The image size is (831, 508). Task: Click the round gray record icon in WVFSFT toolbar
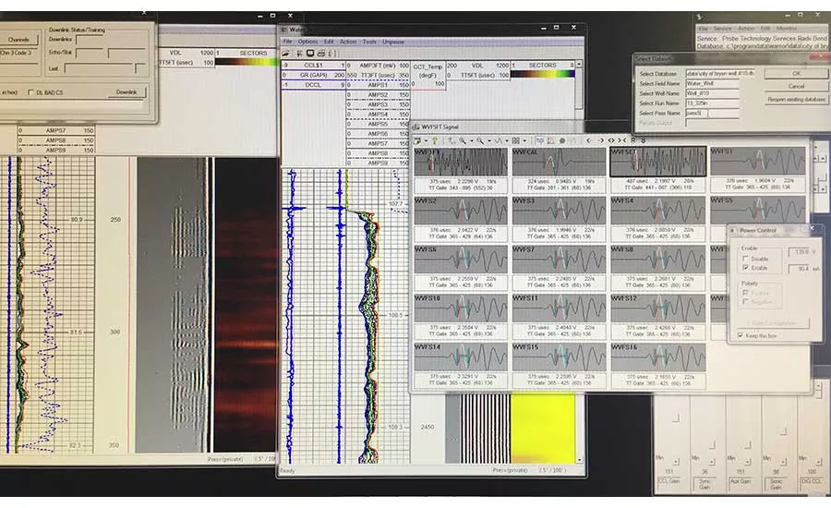pos(562,140)
